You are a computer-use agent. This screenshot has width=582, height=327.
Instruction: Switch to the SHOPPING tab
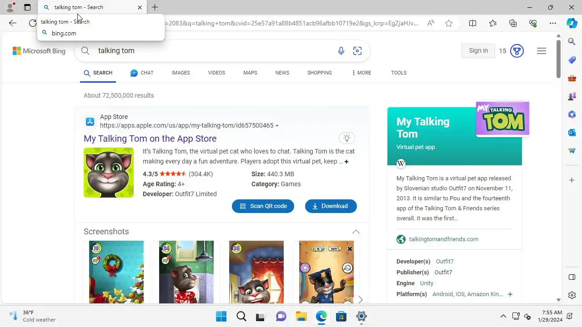319,73
